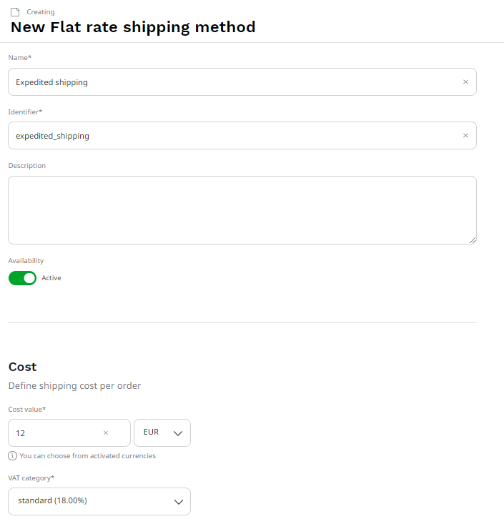
Task: Click the Cost section heading
Action: click(x=23, y=367)
